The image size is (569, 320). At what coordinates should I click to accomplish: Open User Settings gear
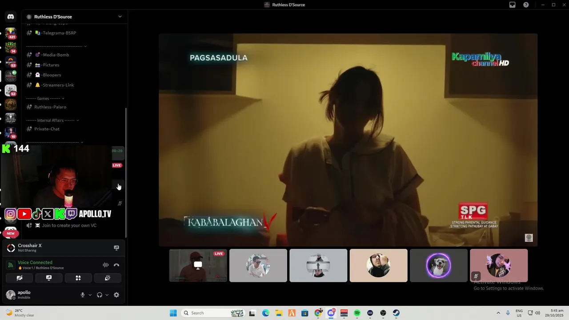point(116,295)
